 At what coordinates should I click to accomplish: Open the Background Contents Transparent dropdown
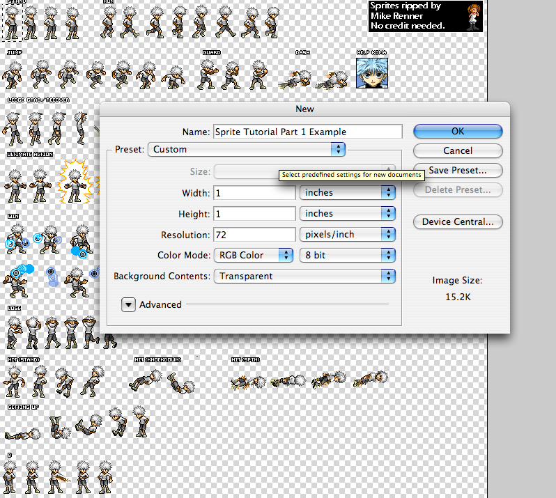tap(304, 276)
